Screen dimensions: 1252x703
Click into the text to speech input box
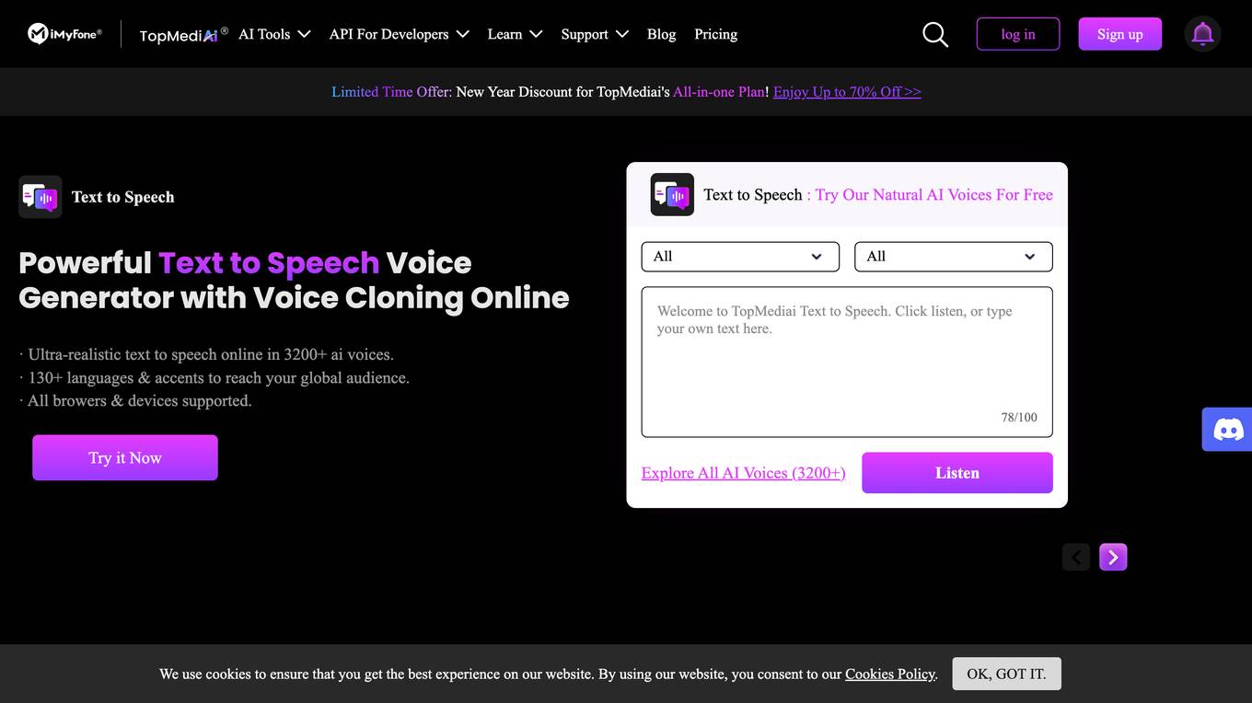pos(847,362)
